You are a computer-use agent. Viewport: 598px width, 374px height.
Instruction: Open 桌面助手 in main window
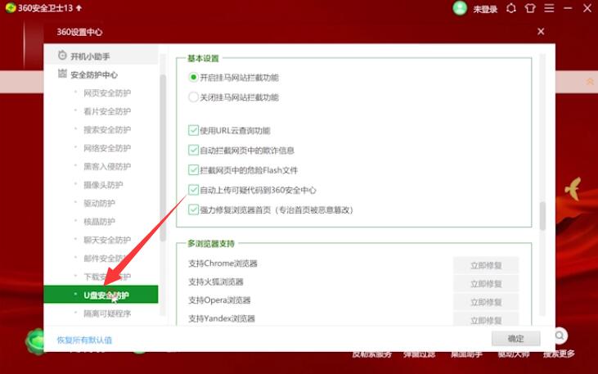click(x=466, y=354)
